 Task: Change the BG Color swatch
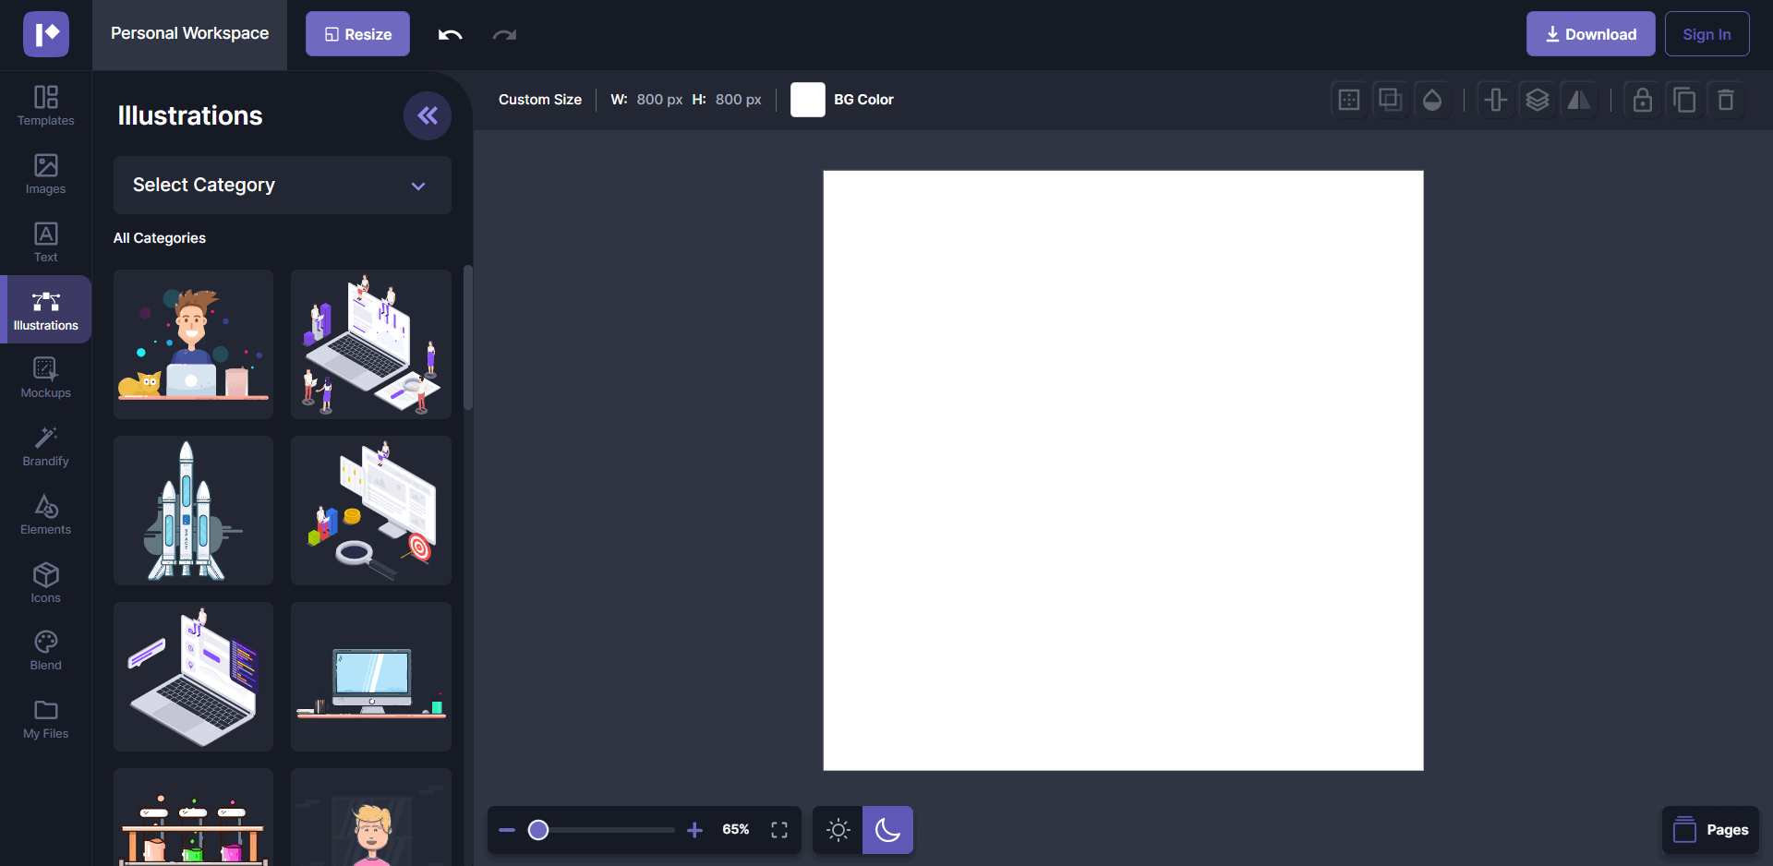point(807,99)
